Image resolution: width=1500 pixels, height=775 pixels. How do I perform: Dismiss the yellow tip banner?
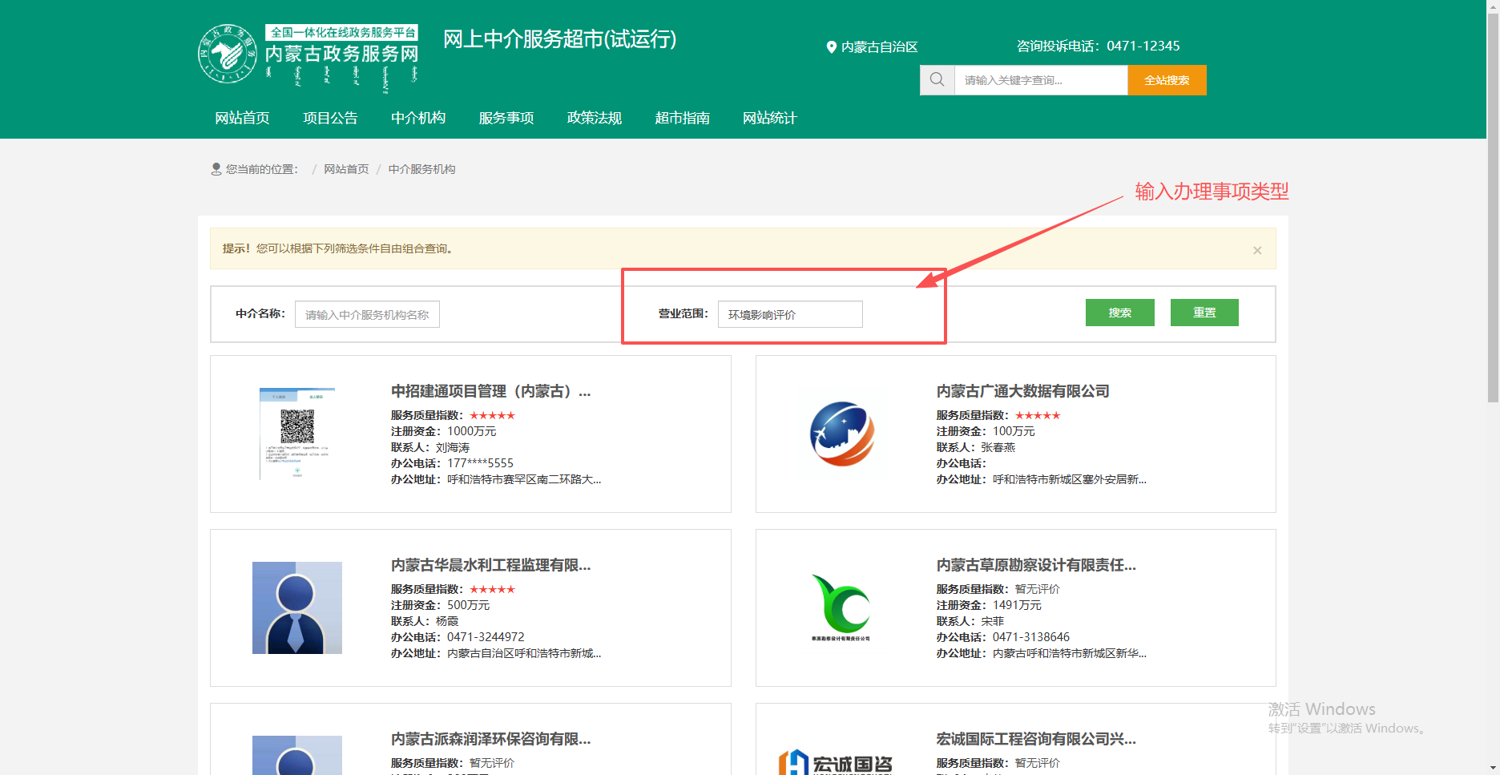pos(1256,250)
